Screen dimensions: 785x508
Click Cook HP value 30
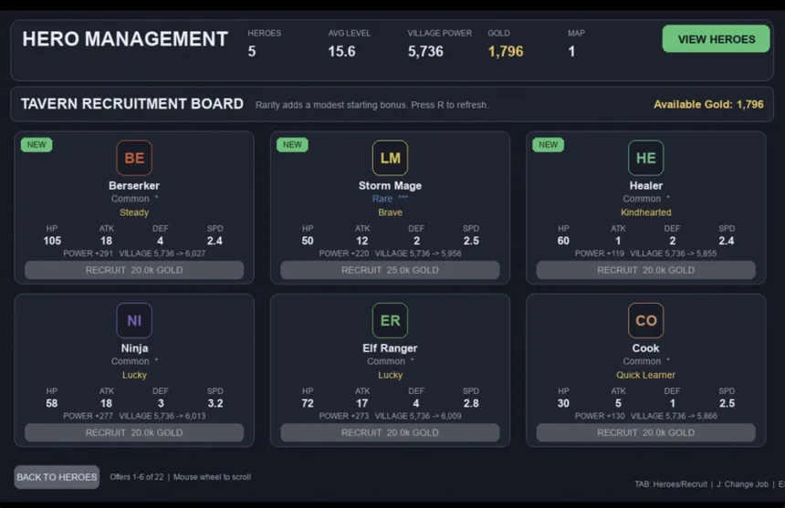[563, 403]
